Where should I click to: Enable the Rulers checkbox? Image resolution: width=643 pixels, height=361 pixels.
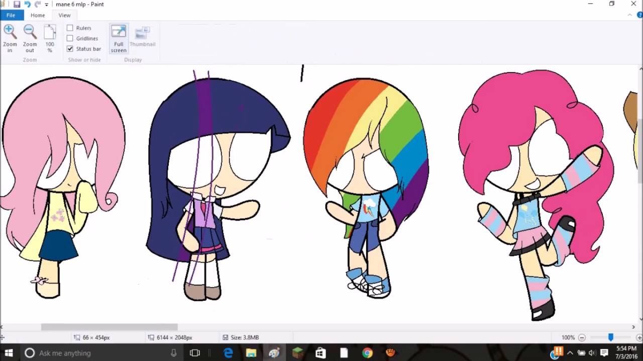point(70,28)
